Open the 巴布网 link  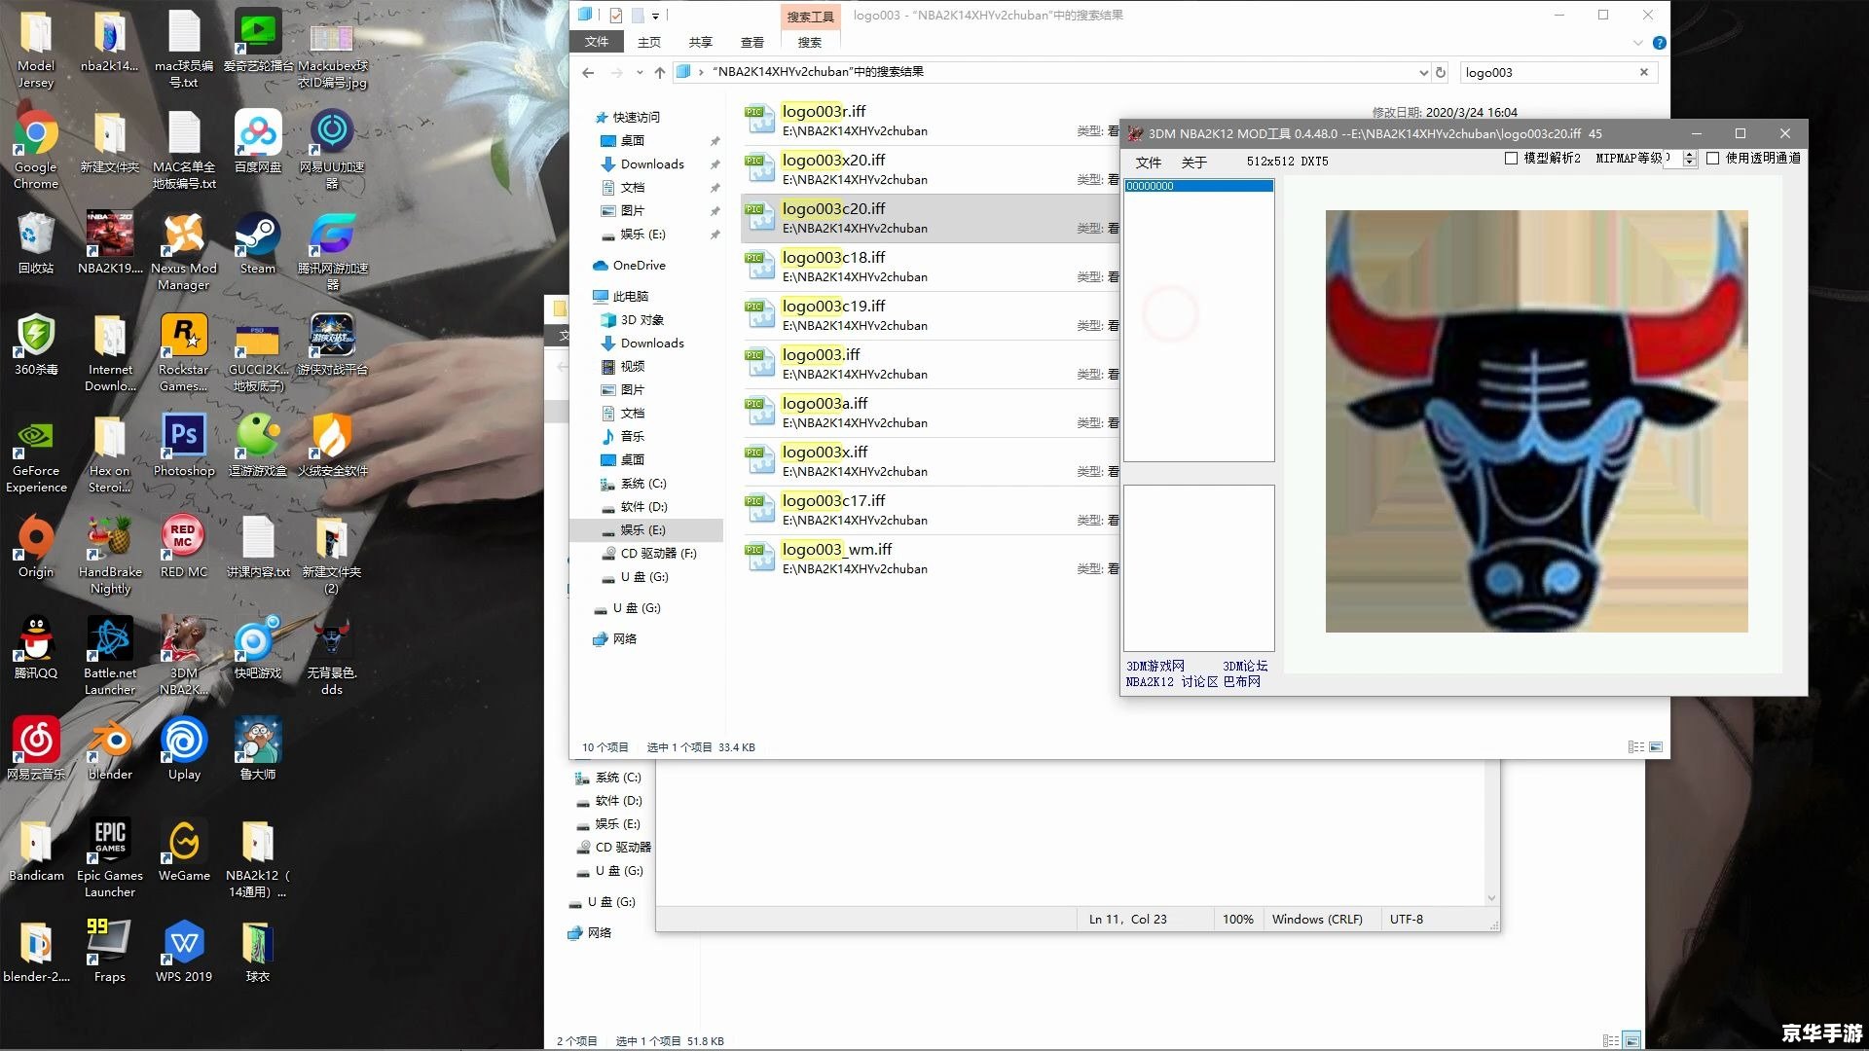(x=1242, y=682)
